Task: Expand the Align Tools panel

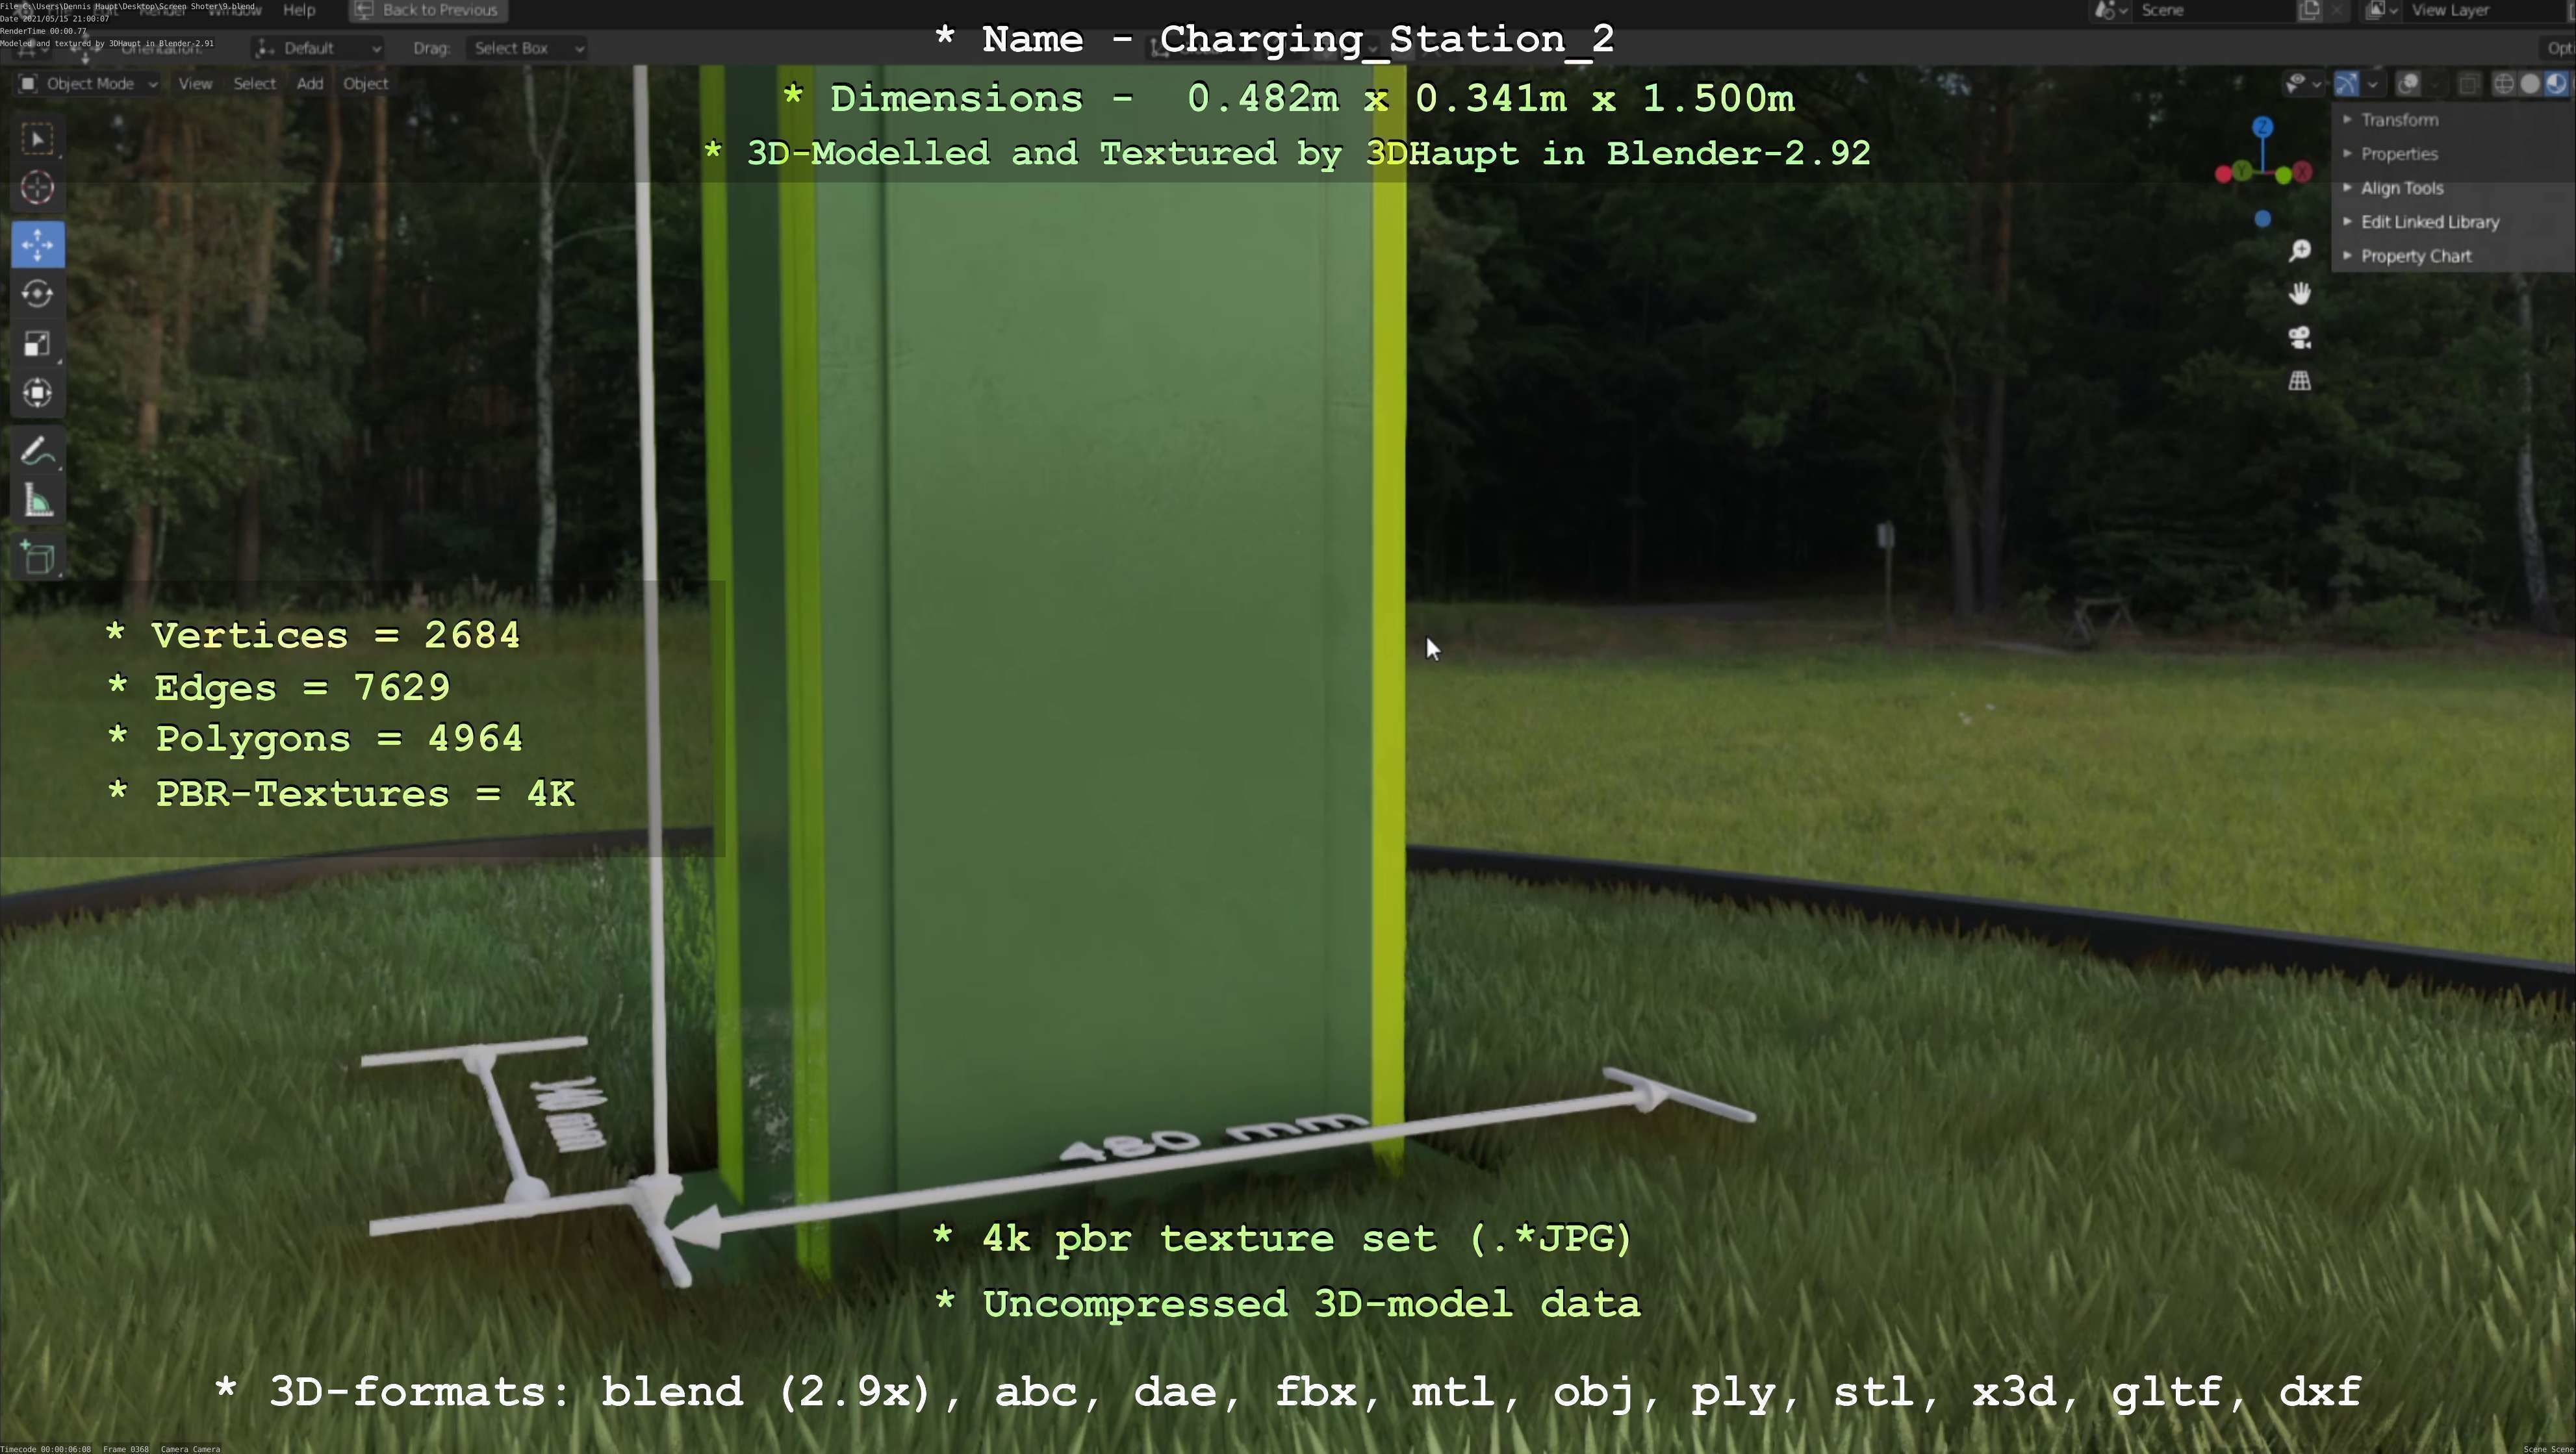Action: coord(2401,188)
